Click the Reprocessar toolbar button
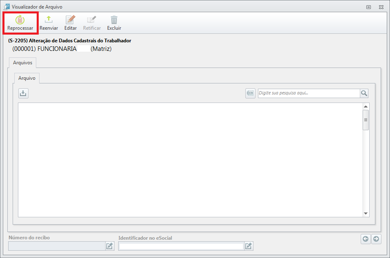Viewport: 390px width, 258px height. click(20, 23)
